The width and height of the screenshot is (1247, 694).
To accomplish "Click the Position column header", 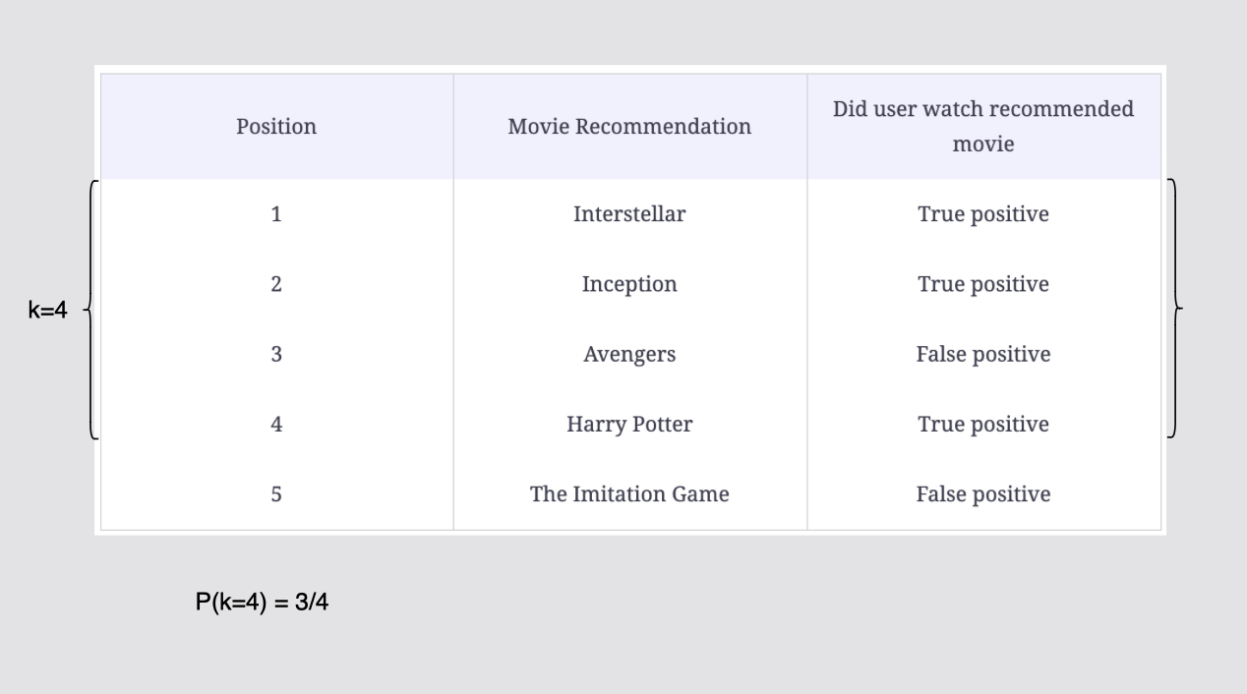I will (276, 127).
